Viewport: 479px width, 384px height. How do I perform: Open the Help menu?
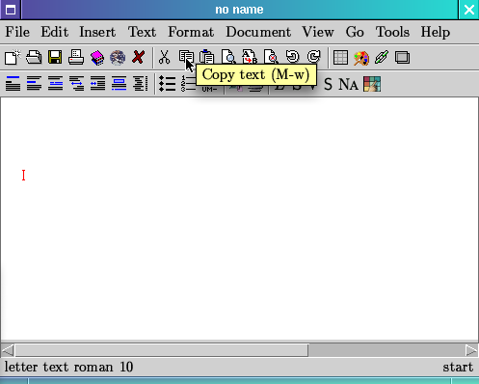436,32
